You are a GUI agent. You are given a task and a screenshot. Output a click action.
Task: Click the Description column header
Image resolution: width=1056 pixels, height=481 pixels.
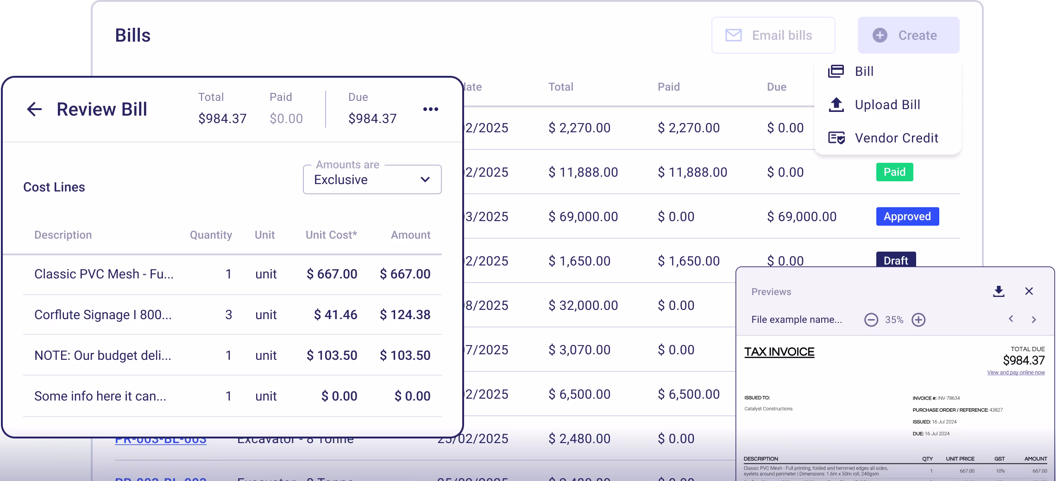pos(63,235)
